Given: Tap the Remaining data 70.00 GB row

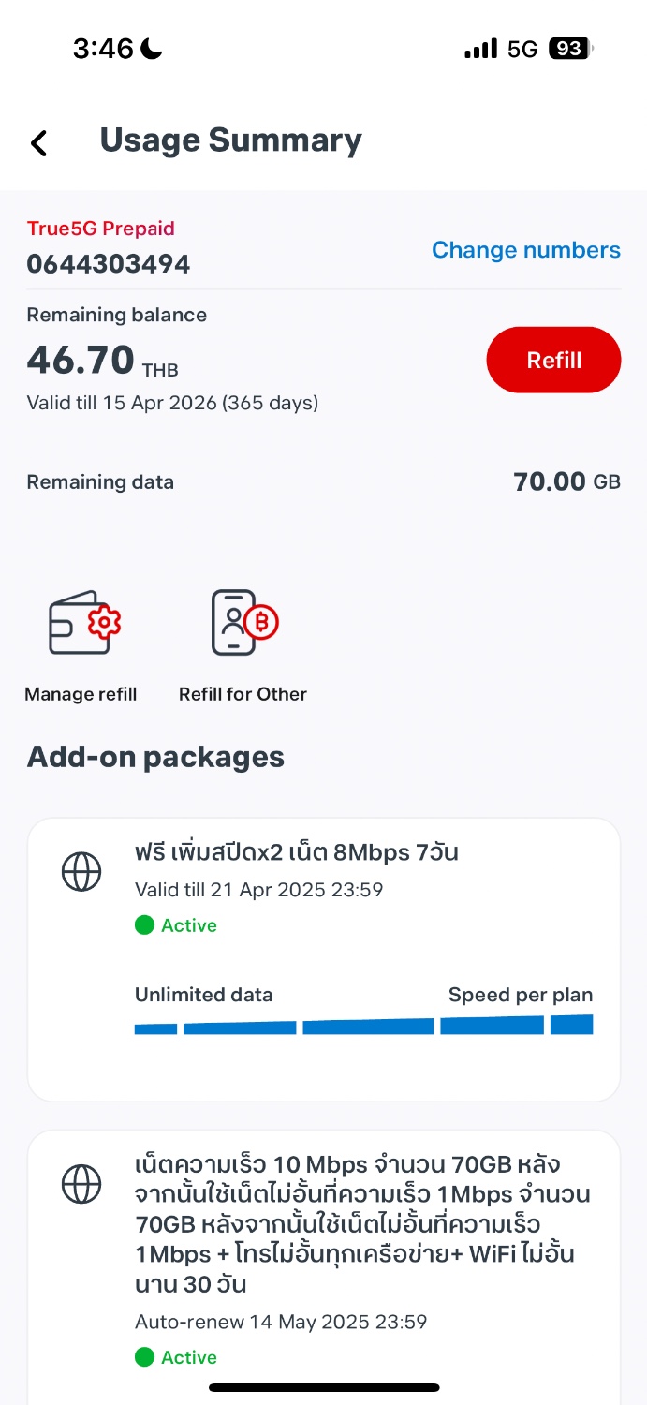Looking at the screenshot, I should pyautogui.click(x=323, y=482).
